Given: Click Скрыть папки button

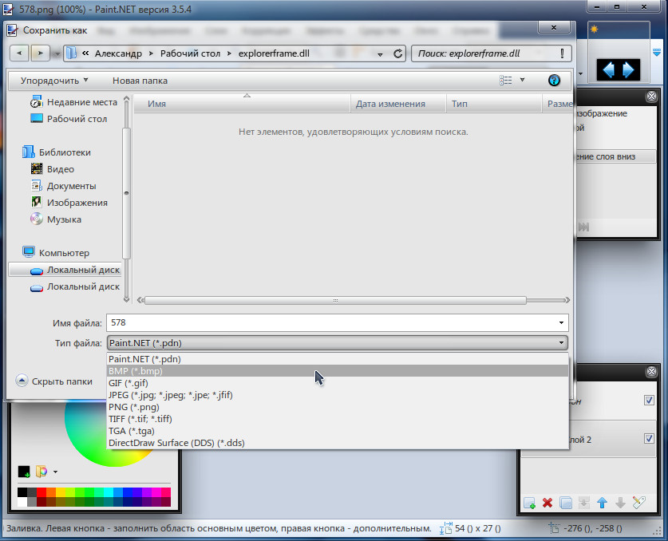Looking at the screenshot, I should [54, 381].
